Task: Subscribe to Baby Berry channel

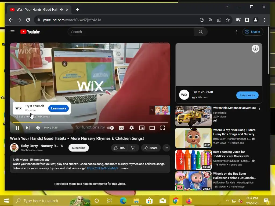Action: 79,148
